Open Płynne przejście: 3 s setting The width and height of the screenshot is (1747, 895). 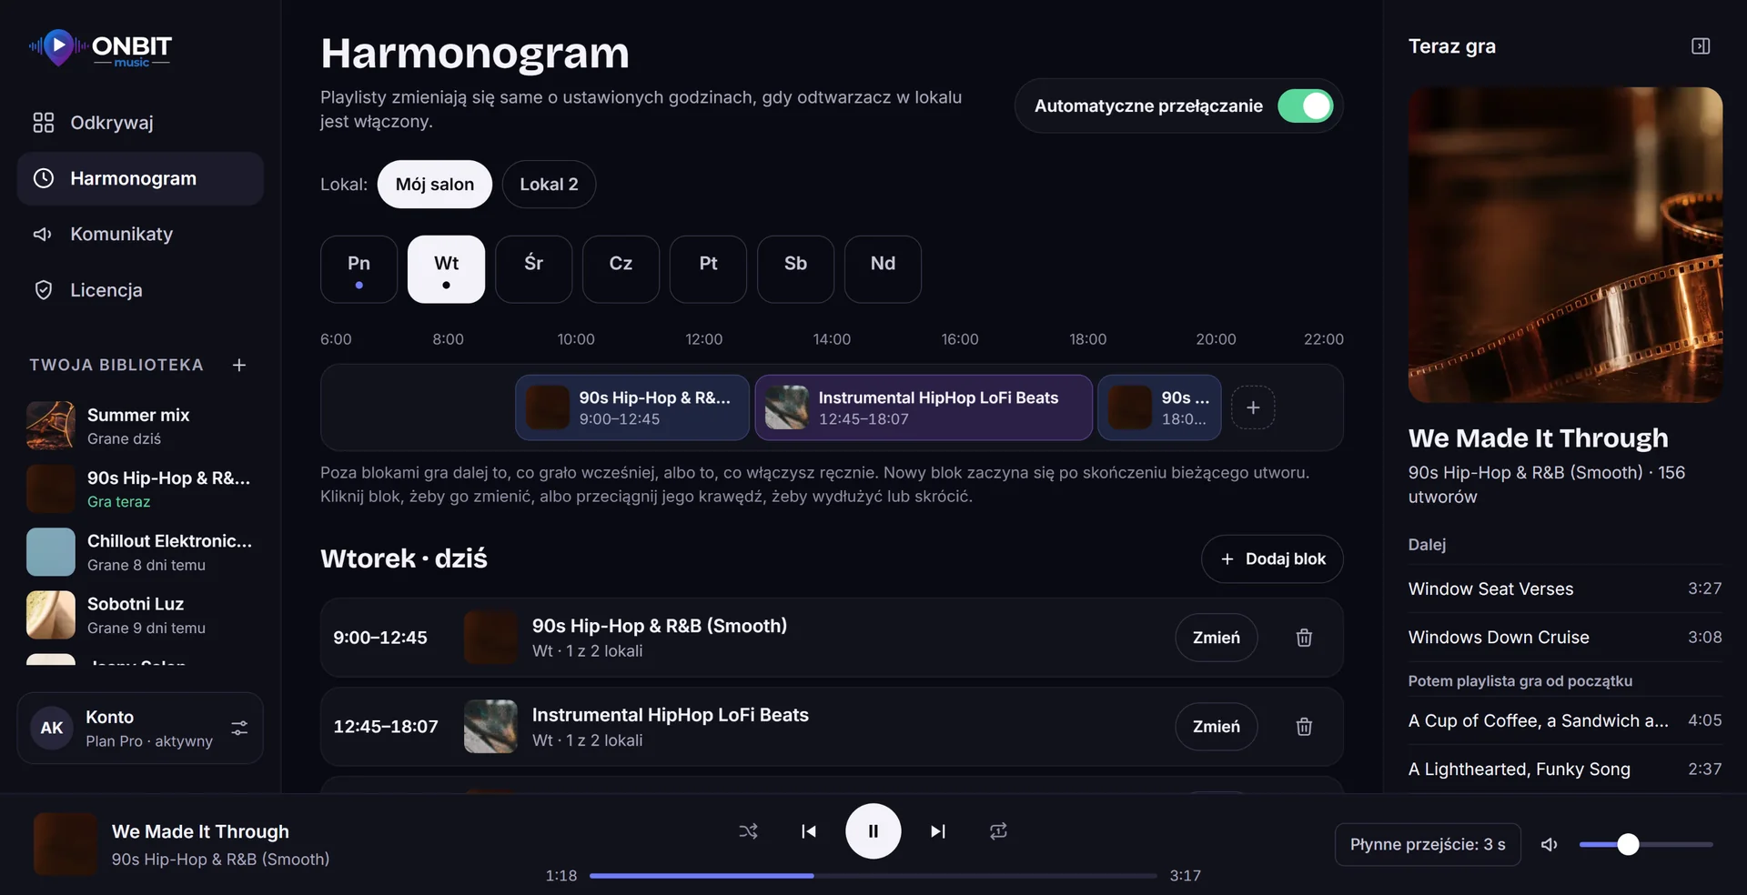pos(1428,845)
